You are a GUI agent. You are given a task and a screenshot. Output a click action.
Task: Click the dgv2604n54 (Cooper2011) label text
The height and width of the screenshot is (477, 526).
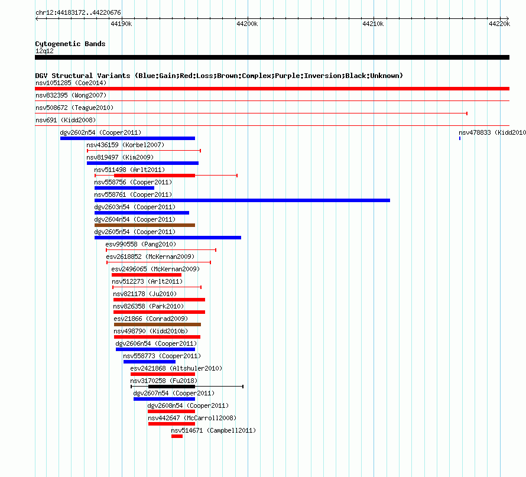[x=135, y=219]
